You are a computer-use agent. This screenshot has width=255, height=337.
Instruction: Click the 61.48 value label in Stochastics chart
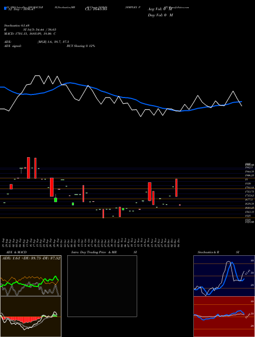[x=247, y=272]
